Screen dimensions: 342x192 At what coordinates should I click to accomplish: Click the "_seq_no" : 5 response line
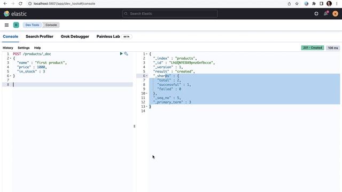click(167, 98)
